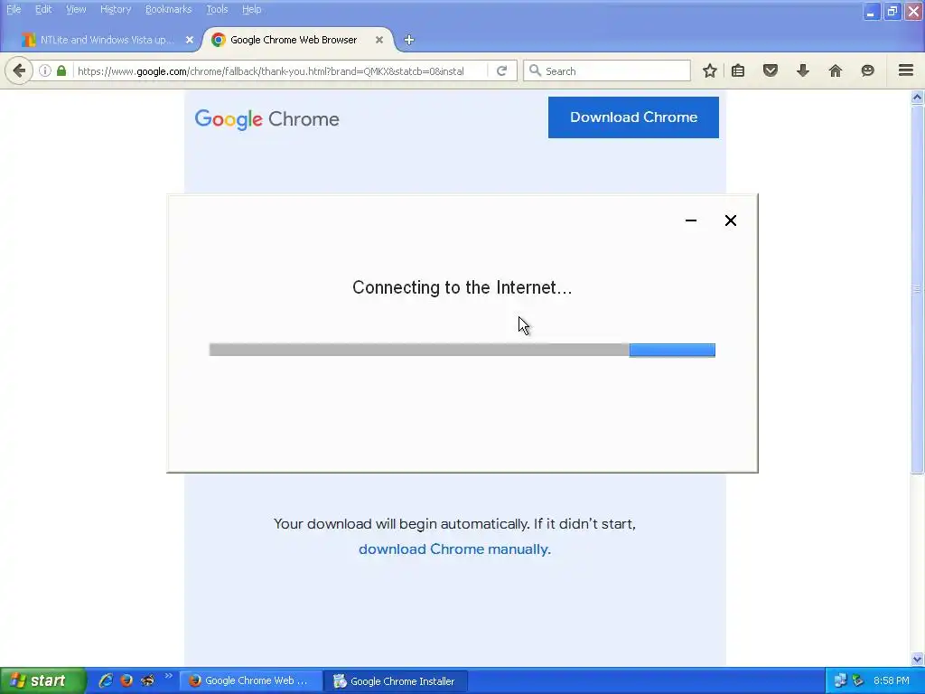The image size is (925, 694).
Task: Switch to Google Chrome Installer taskbar button
Action: [397, 680]
